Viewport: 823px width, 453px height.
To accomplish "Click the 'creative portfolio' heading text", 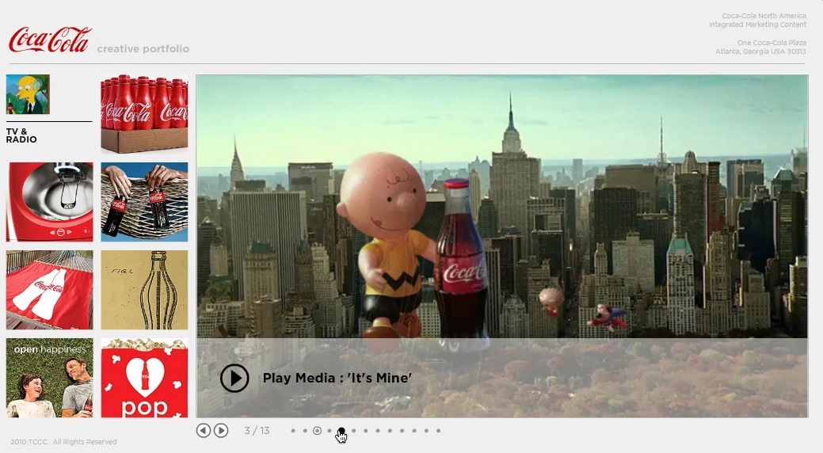I will coord(143,49).
